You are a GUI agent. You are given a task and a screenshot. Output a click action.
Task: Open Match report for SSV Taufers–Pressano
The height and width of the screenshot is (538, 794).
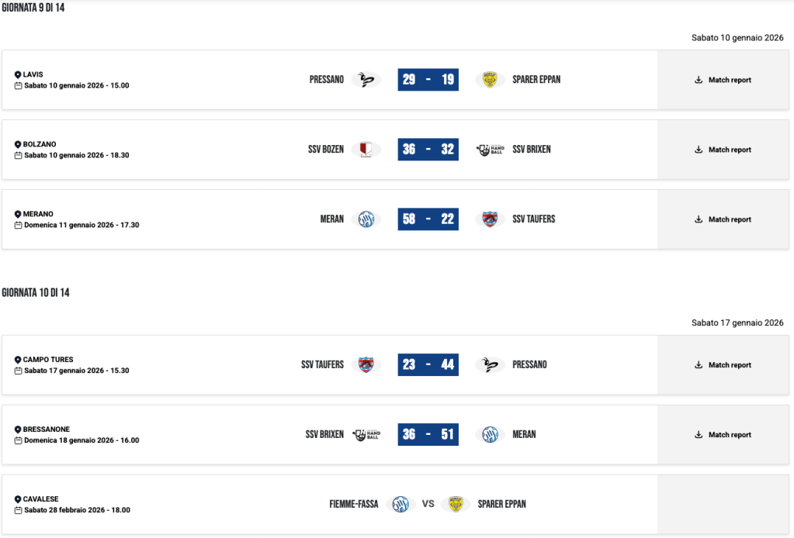point(723,365)
